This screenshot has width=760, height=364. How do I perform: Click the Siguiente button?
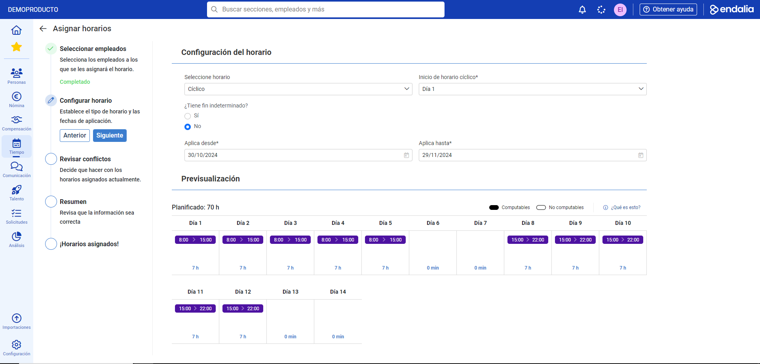(x=110, y=136)
